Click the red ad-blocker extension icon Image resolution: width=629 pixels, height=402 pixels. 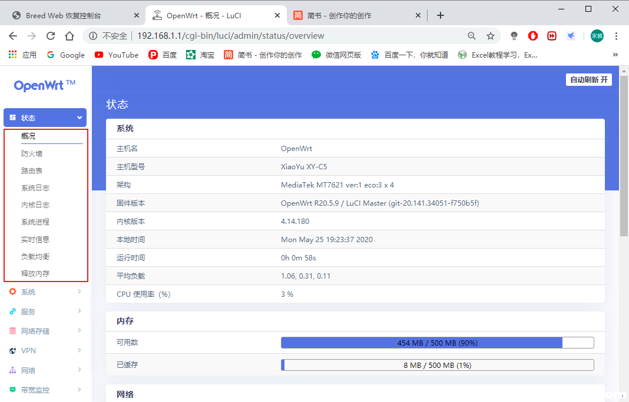pyautogui.click(x=532, y=35)
